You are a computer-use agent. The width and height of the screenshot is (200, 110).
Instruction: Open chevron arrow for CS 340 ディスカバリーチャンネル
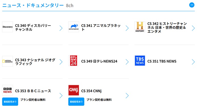tap(61, 28)
